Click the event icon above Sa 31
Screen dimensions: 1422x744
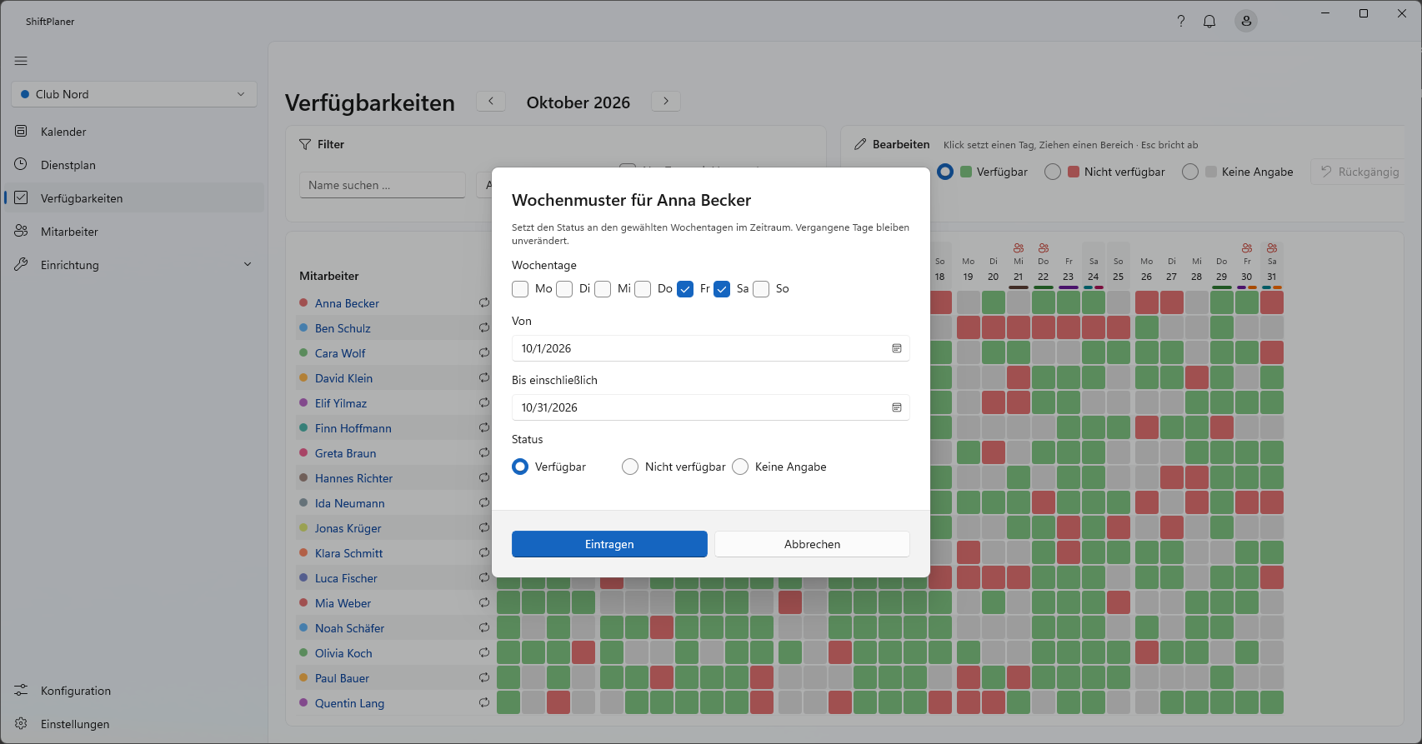(1272, 248)
